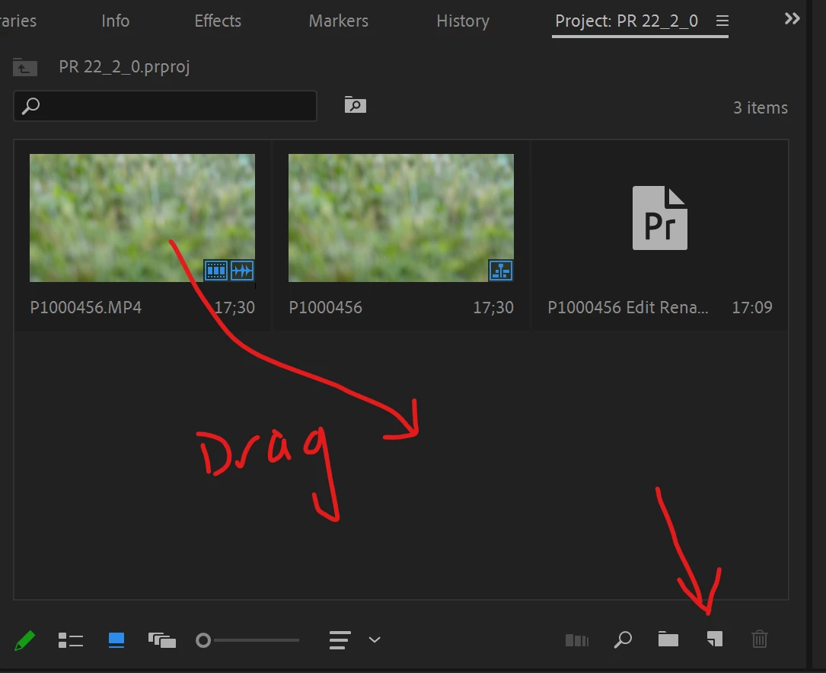
Task: Create a New Bin
Action: (x=668, y=639)
